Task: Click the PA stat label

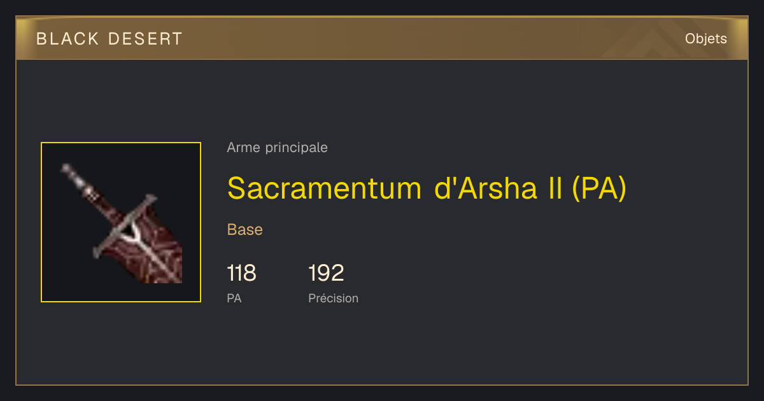Action: point(234,298)
